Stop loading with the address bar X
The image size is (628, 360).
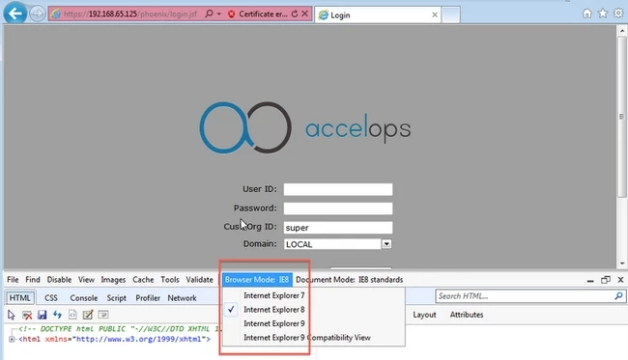(304, 14)
